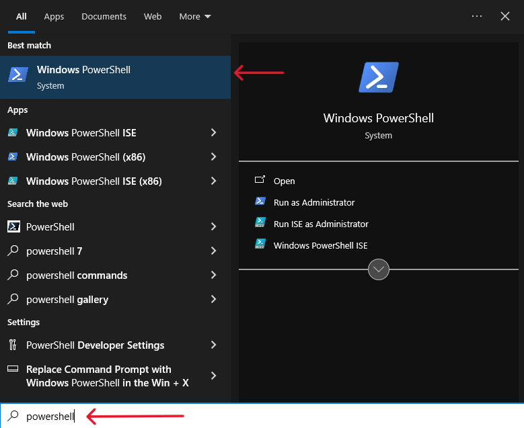Screen dimensions: 524x428
Task: Select the Windows PowerShell ISE app result
Action: point(115,132)
